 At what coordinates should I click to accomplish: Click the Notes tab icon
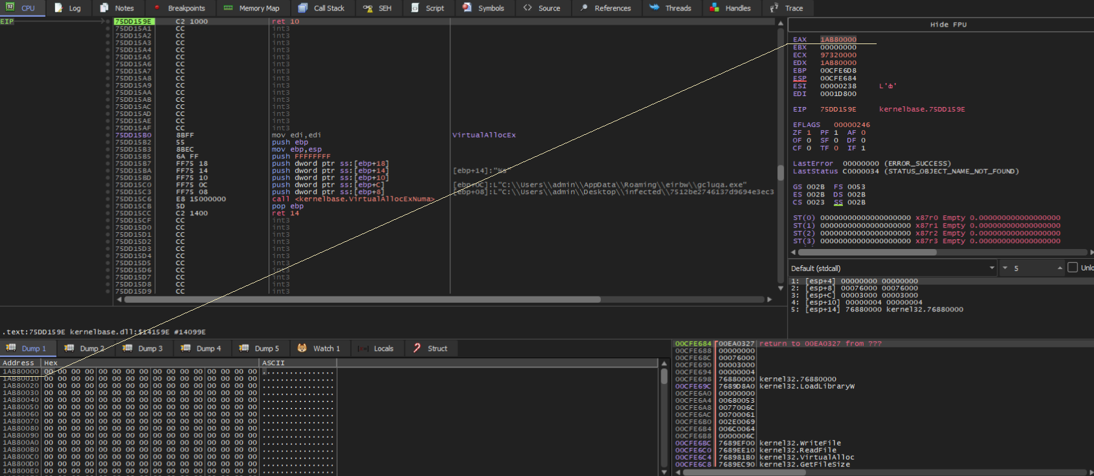coord(104,8)
